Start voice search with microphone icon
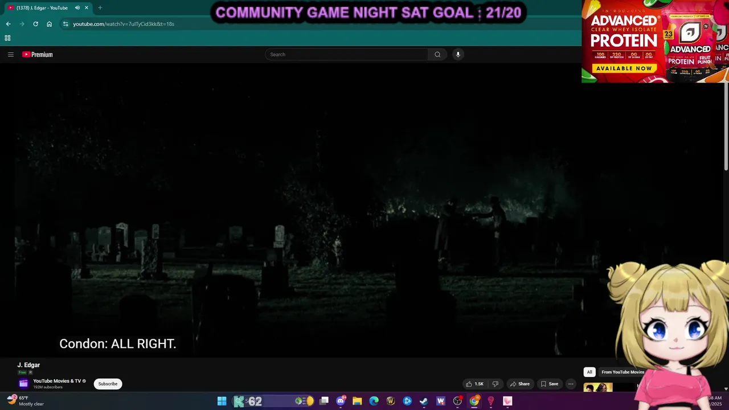This screenshot has width=729, height=410. coord(458,55)
